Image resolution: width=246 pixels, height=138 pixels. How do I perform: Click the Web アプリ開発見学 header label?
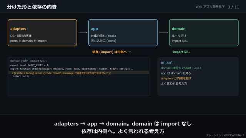210,7
